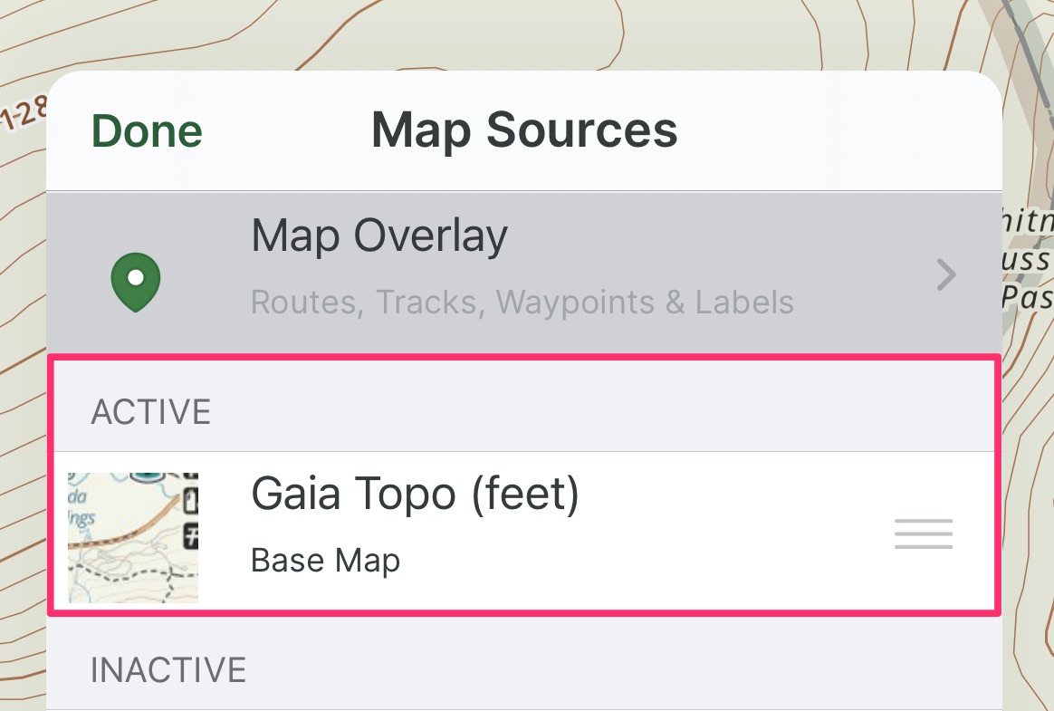Viewport: 1054px width, 711px height.
Task: Click the ACTIVE section header
Action: [151, 412]
